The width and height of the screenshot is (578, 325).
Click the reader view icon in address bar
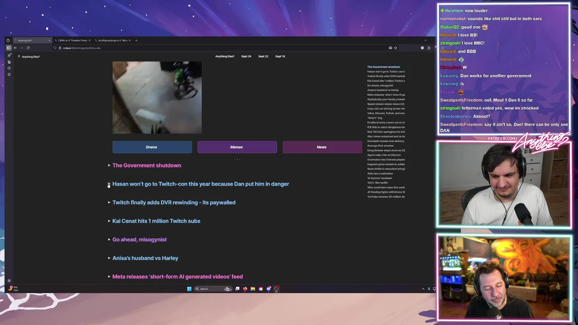coord(390,48)
